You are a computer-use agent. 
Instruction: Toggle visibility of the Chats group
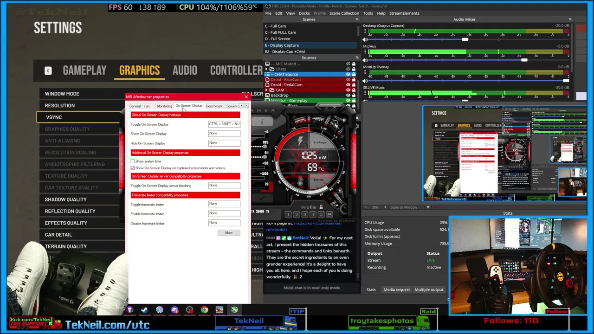[x=348, y=69]
